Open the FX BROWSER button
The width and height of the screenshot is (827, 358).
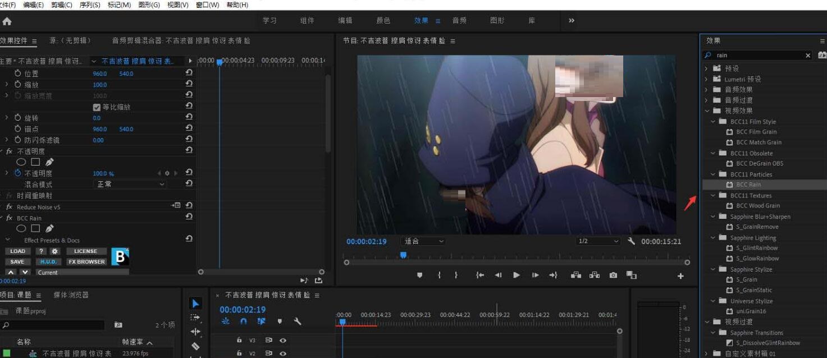click(86, 262)
